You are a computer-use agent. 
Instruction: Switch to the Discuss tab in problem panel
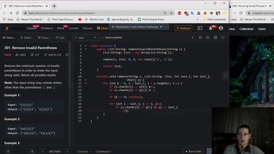click(x=44, y=38)
